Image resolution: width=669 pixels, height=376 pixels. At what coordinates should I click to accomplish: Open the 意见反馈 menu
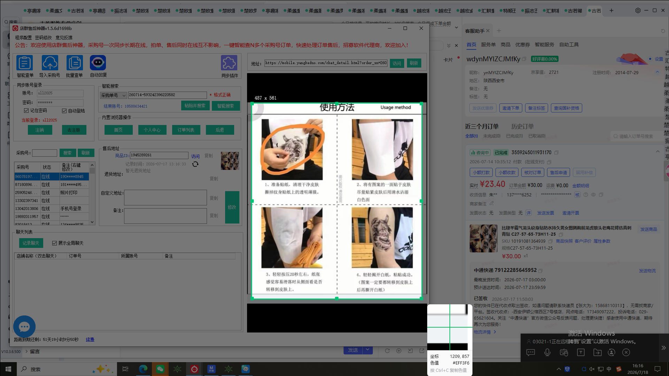64,38
